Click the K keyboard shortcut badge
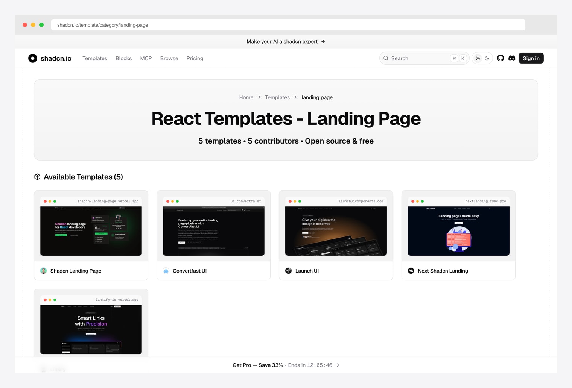The image size is (572, 388). pos(463,58)
